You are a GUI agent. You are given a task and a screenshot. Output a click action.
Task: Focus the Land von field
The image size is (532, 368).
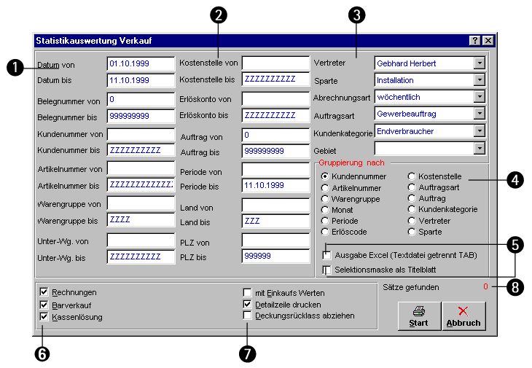coord(275,205)
